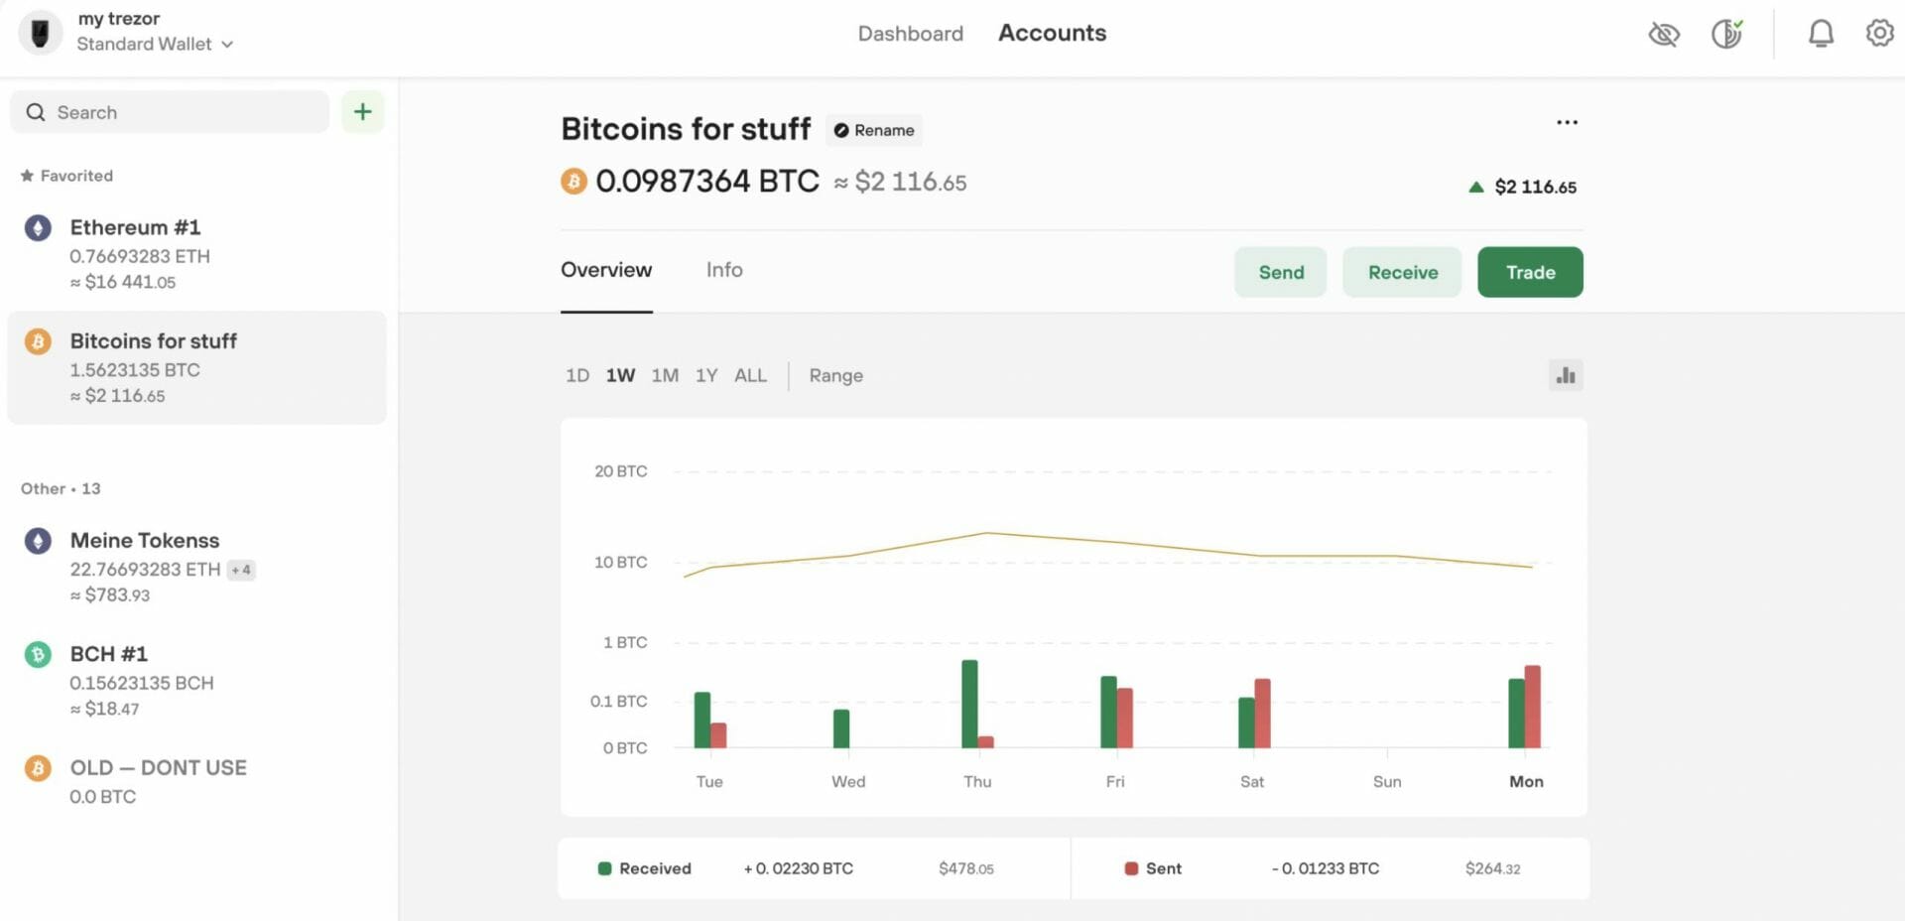The image size is (1905, 921).
Task: Click "+ 0. 02230 BTC" received amount
Action: [x=798, y=868]
